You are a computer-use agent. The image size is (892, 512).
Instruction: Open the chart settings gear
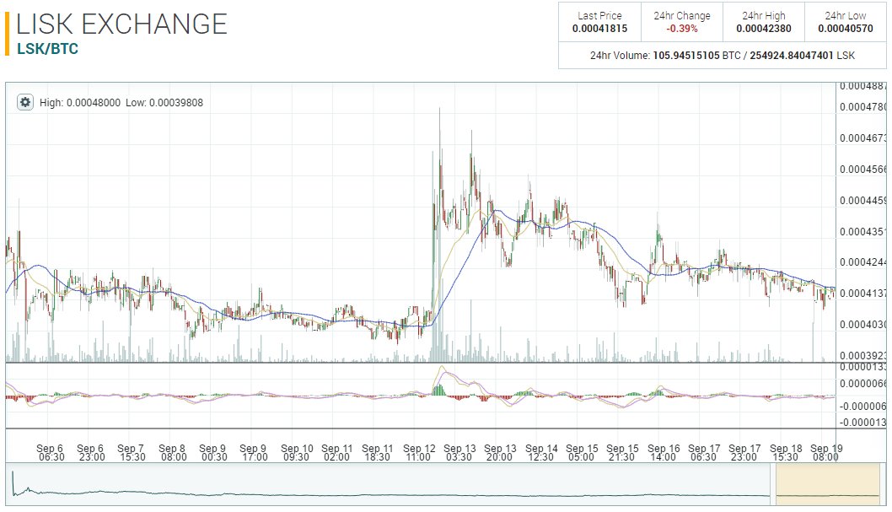(x=25, y=102)
